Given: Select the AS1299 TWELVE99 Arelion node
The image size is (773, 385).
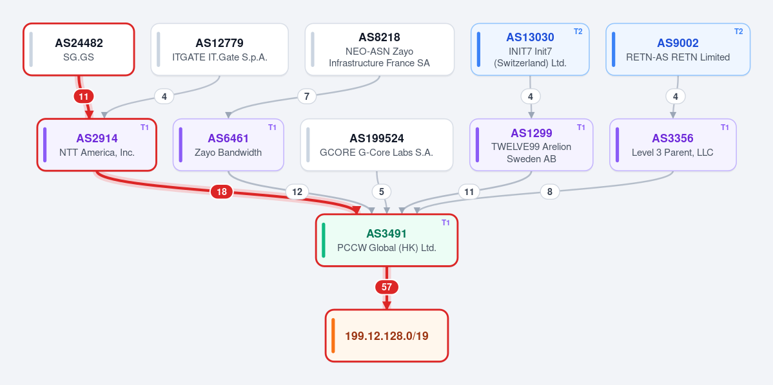Looking at the screenshot, I should [x=531, y=145].
